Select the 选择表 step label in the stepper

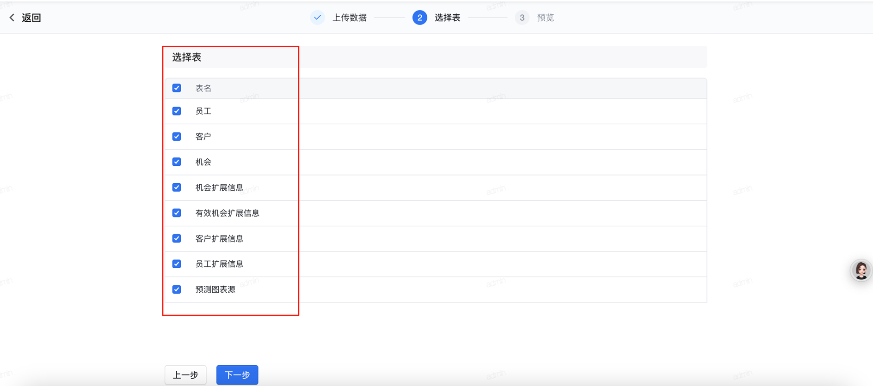(447, 18)
